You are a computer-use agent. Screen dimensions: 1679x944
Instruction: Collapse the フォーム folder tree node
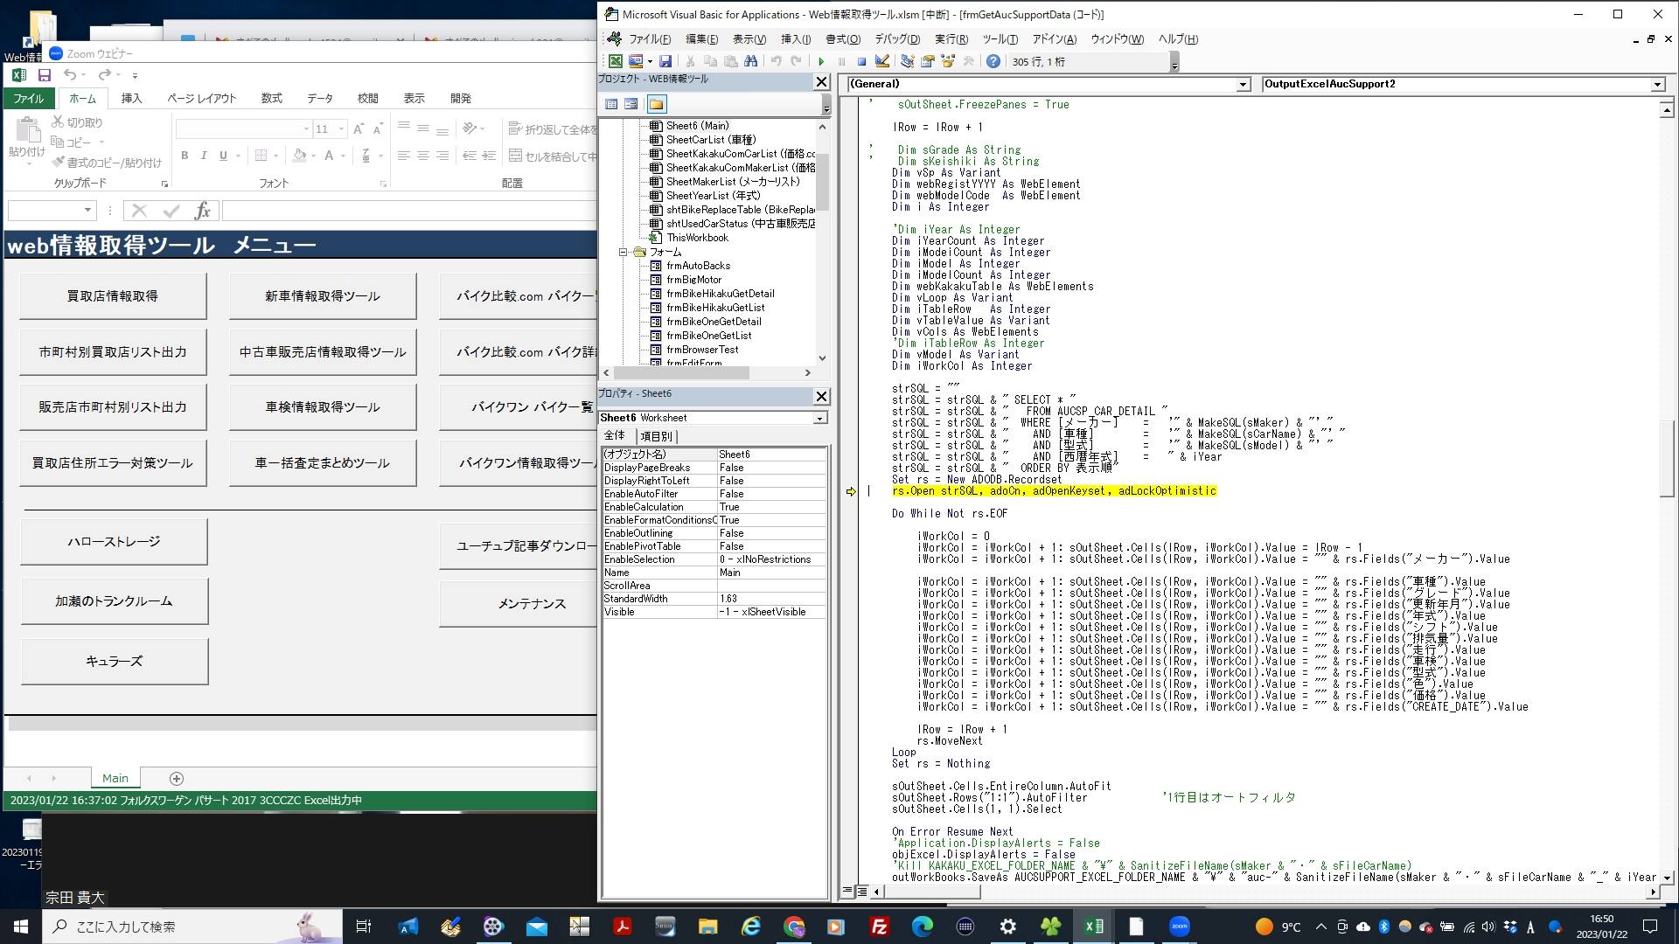click(x=624, y=252)
